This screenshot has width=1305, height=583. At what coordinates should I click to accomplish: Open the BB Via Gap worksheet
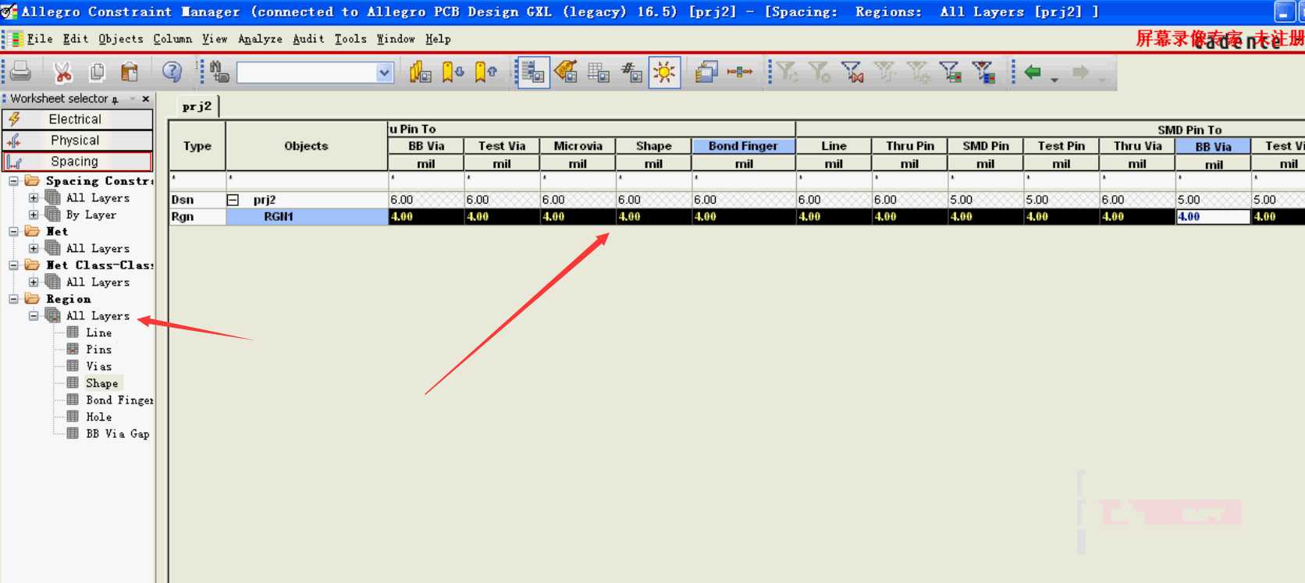[x=117, y=434]
